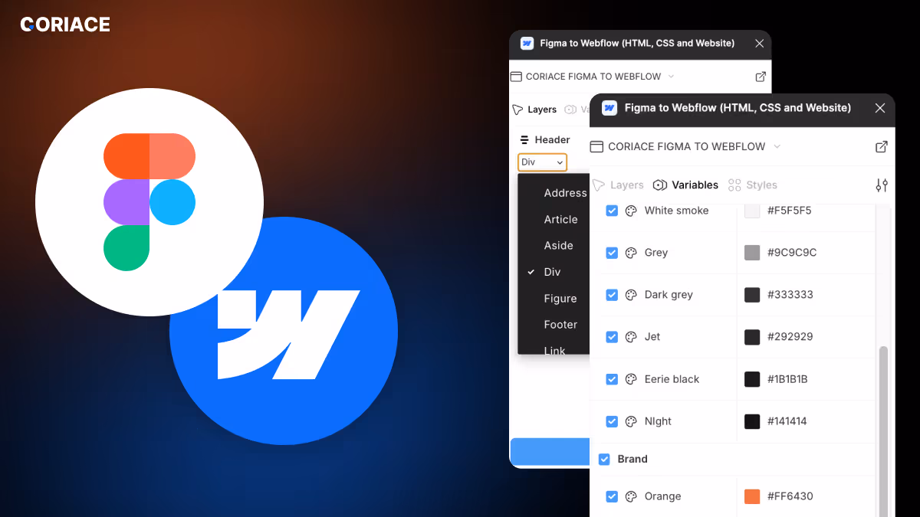The image size is (920, 517).
Task: Click the Eerie black #1B1B1B color swatch
Action: point(752,379)
